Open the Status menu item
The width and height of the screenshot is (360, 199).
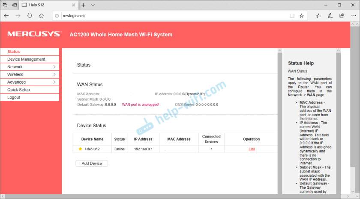(30, 52)
